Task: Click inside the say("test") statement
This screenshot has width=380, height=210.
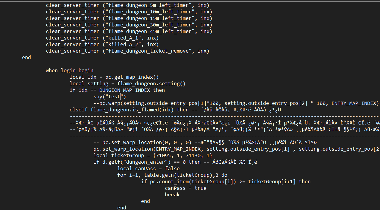Action: [110, 97]
